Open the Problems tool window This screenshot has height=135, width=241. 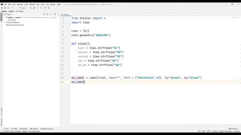tap(24, 129)
